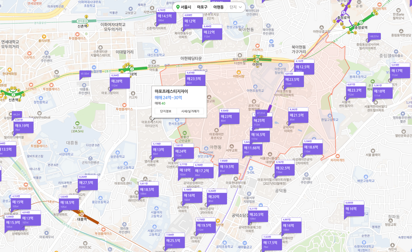
Task: Select the 매 28억 112㎡ marker
Action: click(x=120, y=81)
